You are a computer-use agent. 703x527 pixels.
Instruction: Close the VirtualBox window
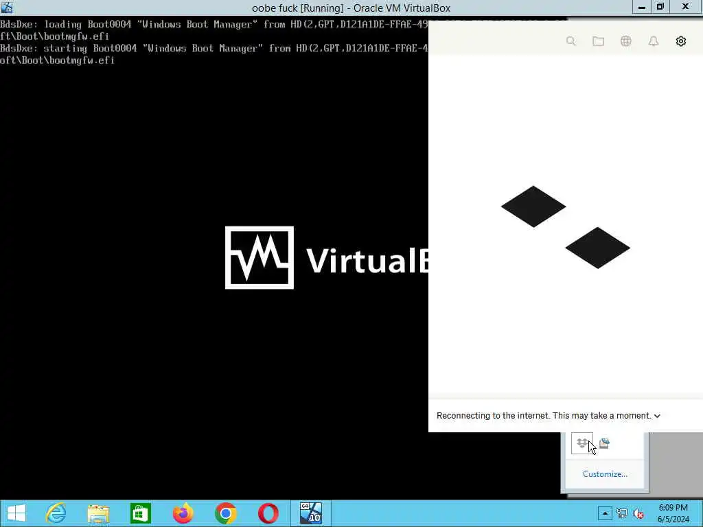point(686,7)
